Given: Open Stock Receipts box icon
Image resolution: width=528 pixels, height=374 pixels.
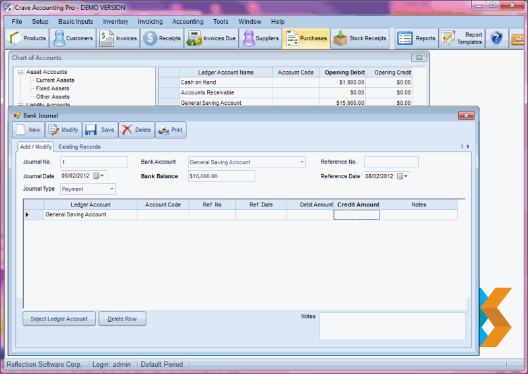Looking at the screenshot, I should 360,38.
